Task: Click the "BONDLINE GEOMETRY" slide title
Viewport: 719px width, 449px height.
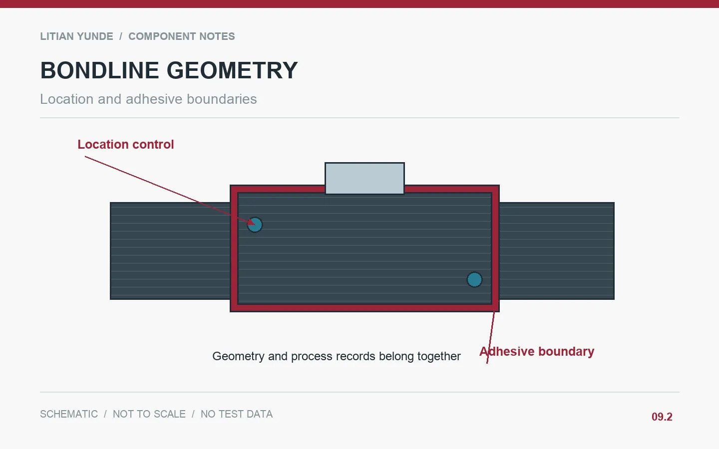Action: point(169,70)
